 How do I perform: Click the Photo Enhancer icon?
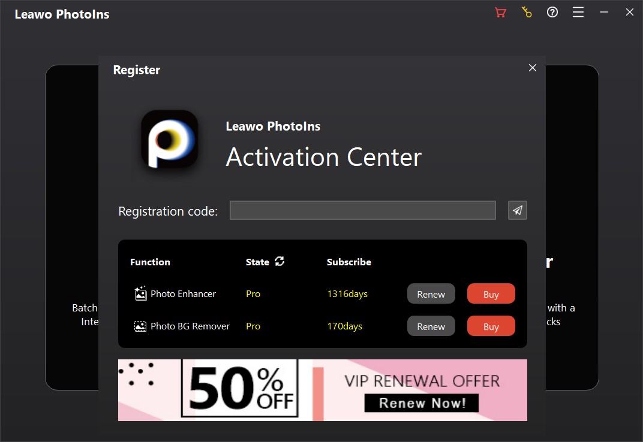(x=140, y=293)
